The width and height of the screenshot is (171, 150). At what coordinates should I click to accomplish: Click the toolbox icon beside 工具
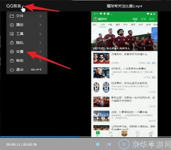12,34
